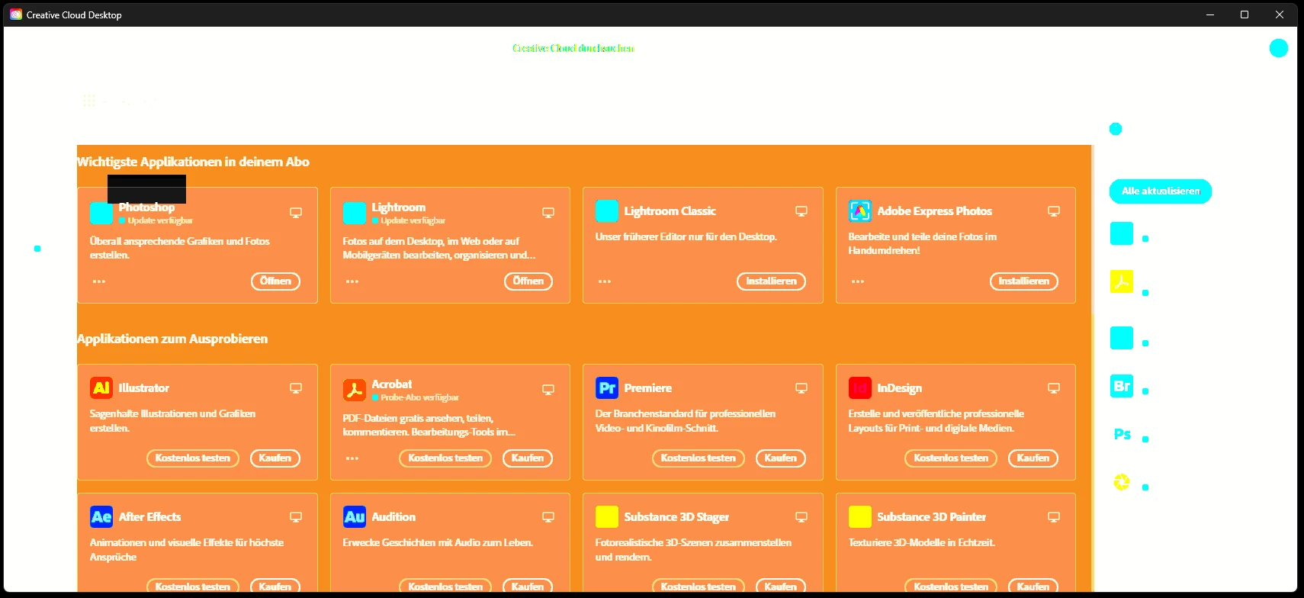Viewport: 1304px width, 598px height.
Task: Open the three-dot menu on the Photoshop card
Action: (99, 281)
